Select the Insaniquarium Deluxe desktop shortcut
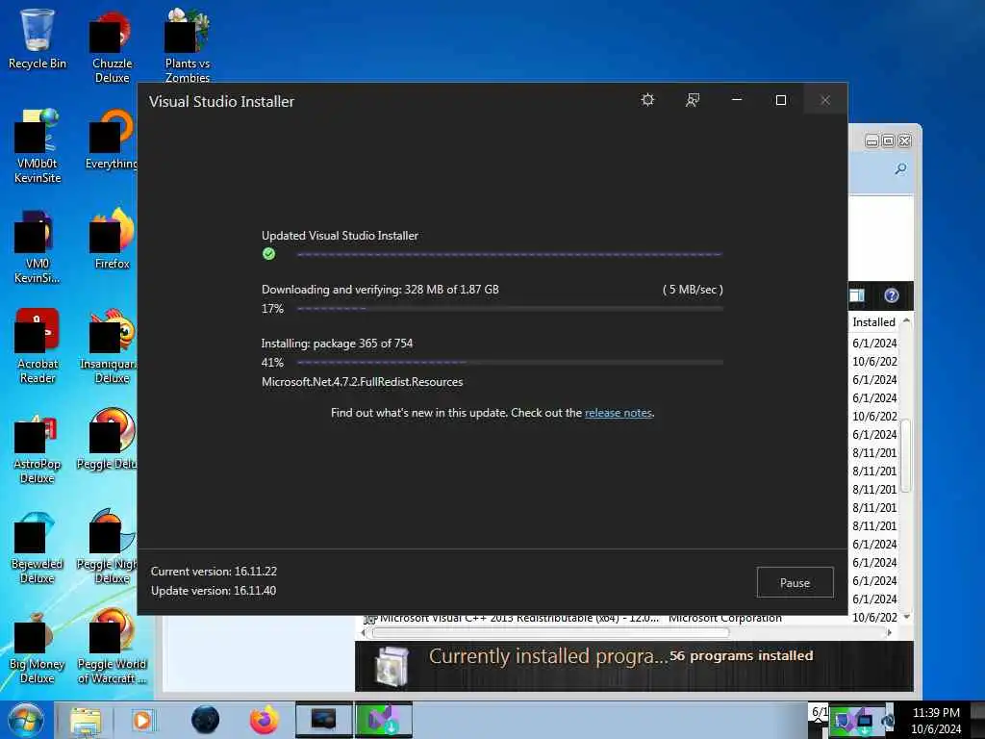Image resolution: width=985 pixels, height=739 pixels. pos(110,345)
